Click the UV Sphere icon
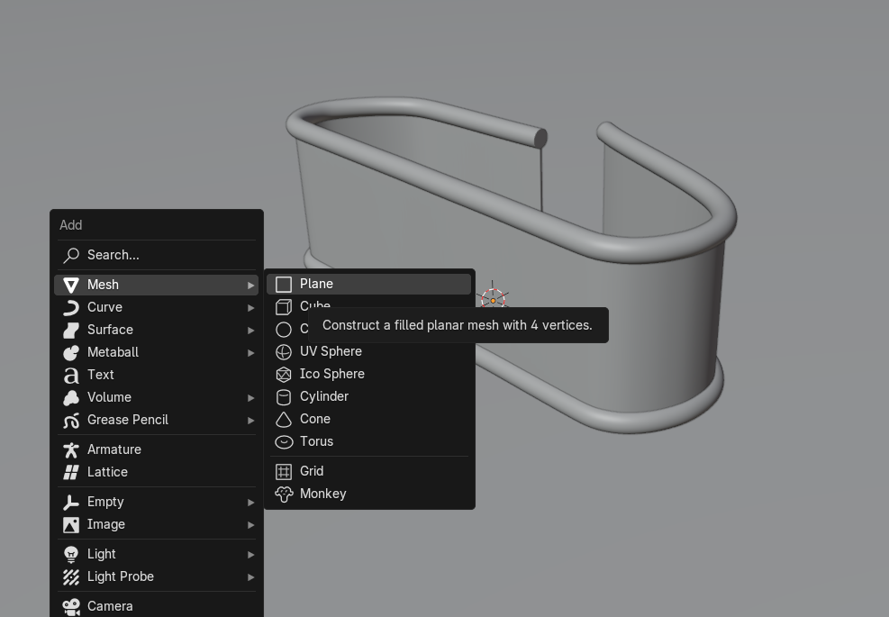The width and height of the screenshot is (889, 617). tap(284, 352)
